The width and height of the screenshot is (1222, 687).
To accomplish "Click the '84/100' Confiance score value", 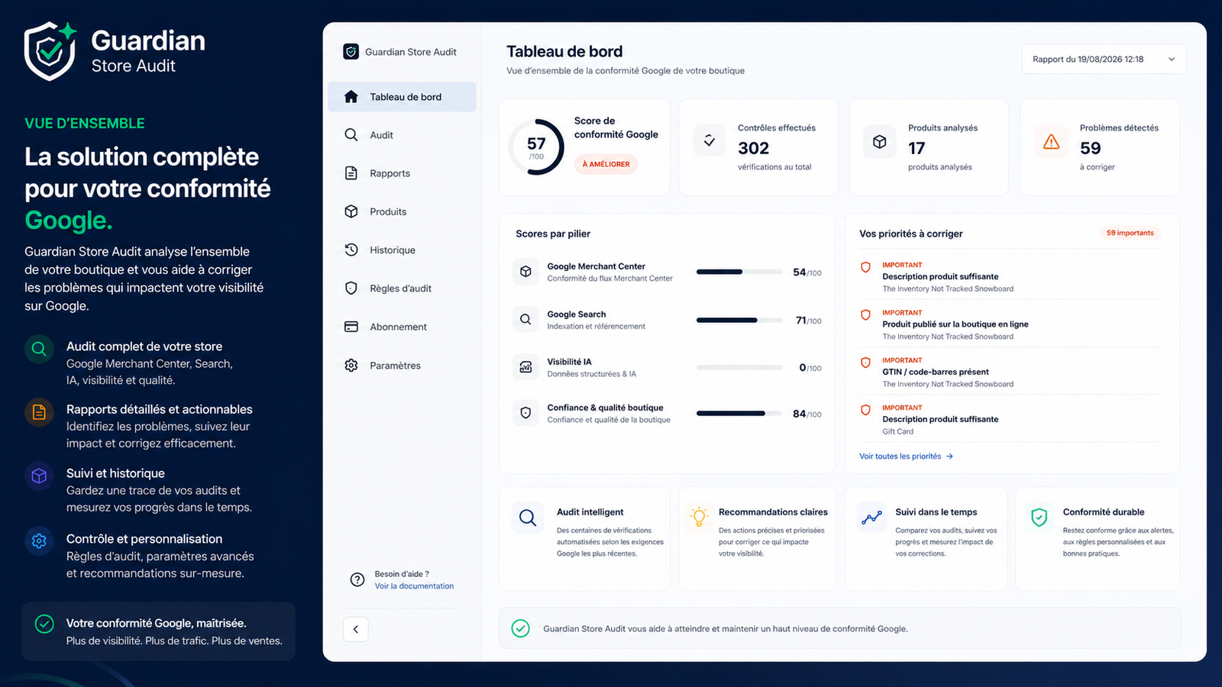I will click(807, 414).
